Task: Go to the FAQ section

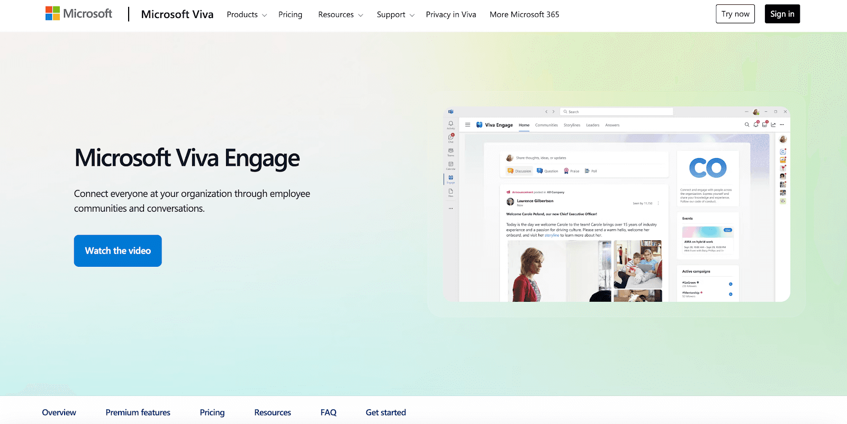Action: tap(328, 412)
